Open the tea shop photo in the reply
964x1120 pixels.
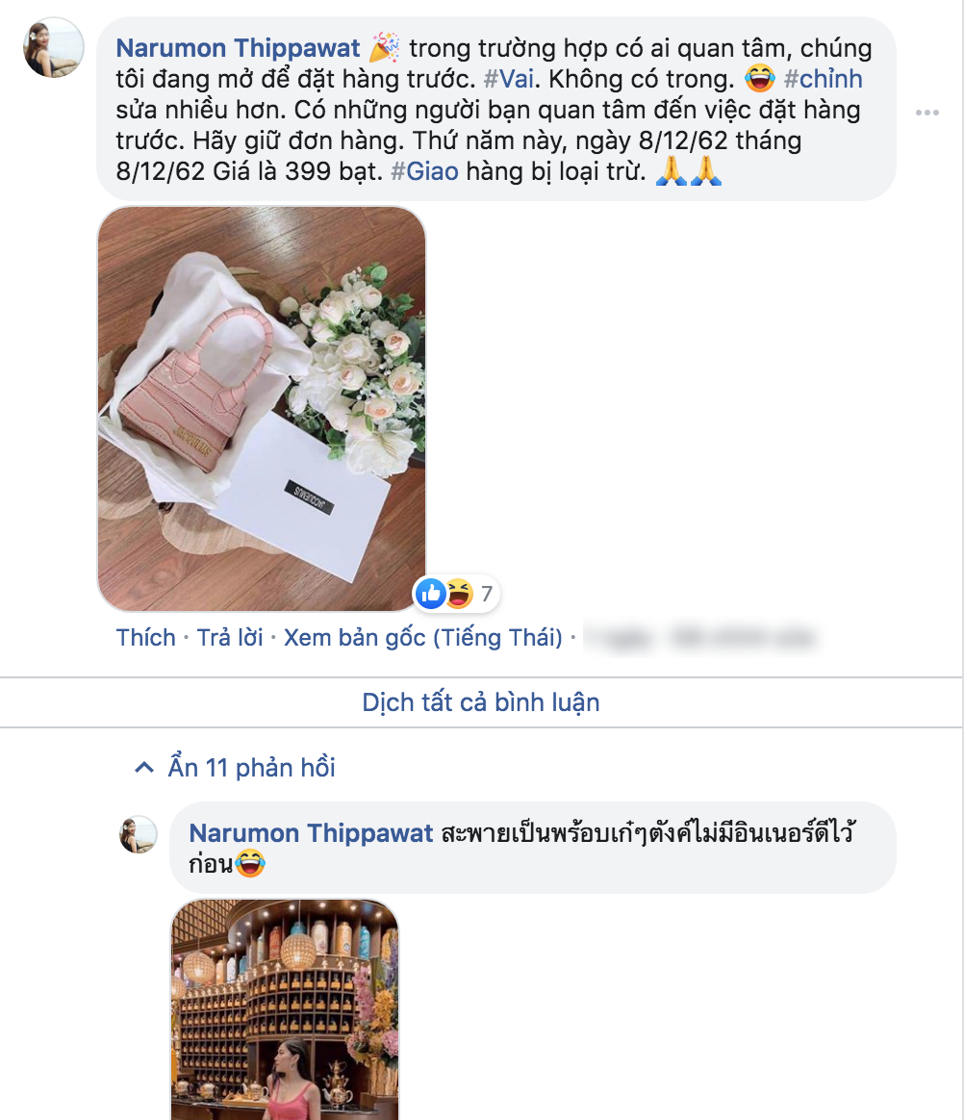click(285, 1009)
